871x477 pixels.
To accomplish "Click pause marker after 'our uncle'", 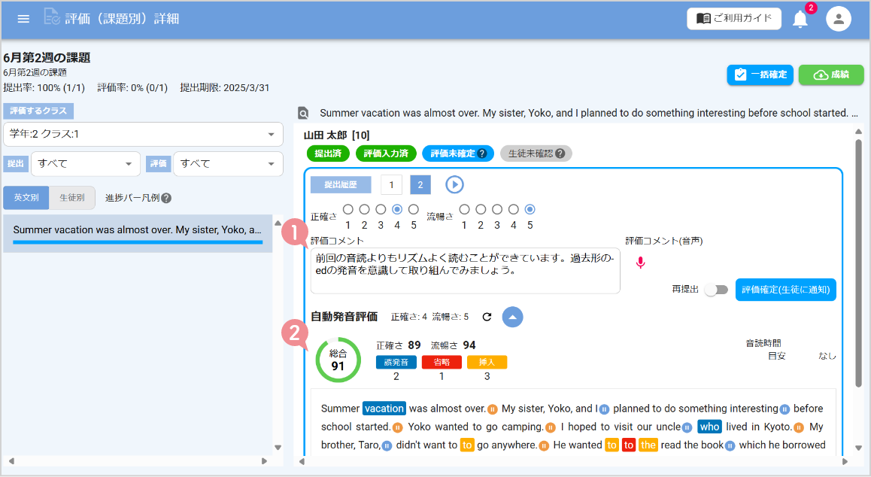I will point(687,428).
